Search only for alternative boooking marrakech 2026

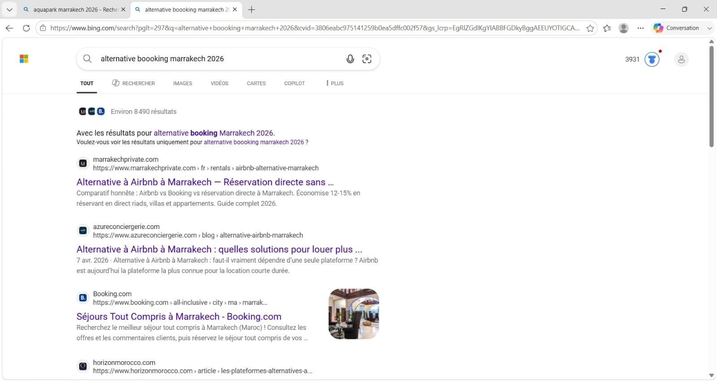(x=254, y=142)
